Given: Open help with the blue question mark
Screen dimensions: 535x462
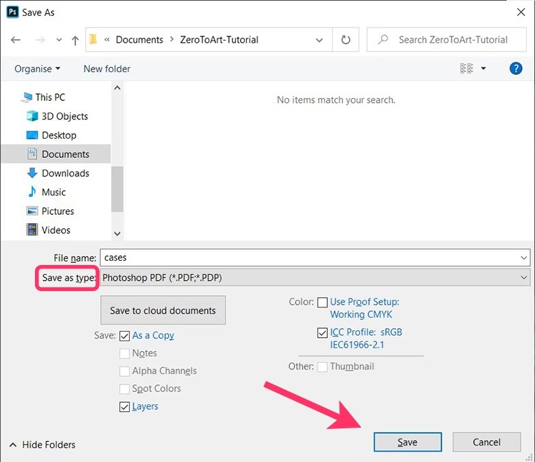Looking at the screenshot, I should pos(516,69).
